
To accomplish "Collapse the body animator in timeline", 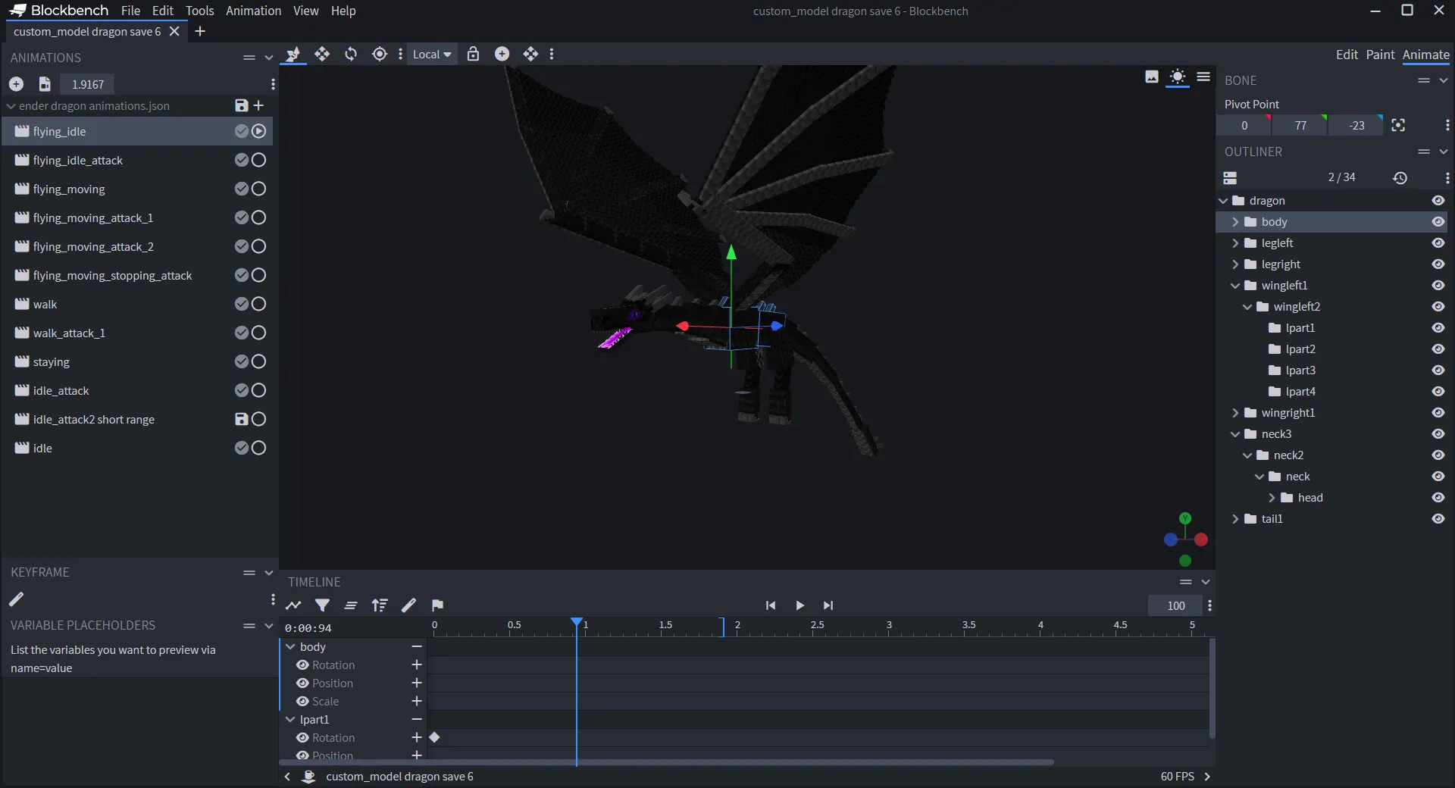I will pos(290,646).
